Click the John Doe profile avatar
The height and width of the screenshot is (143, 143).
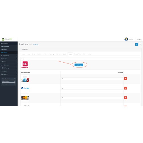[x=126, y=39]
